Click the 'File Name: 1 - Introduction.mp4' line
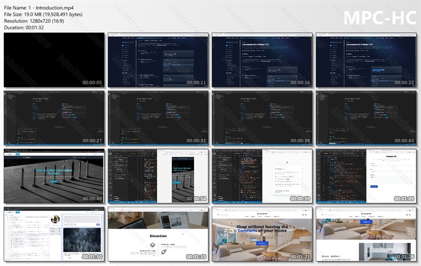The width and height of the screenshot is (421, 266). (39, 8)
